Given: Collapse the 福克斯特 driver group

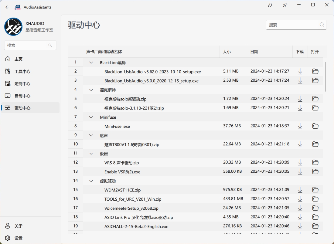Looking at the screenshot, I should pyautogui.click(x=91, y=90).
